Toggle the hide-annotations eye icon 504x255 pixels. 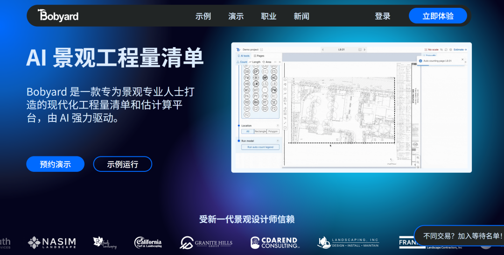click(x=441, y=50)
